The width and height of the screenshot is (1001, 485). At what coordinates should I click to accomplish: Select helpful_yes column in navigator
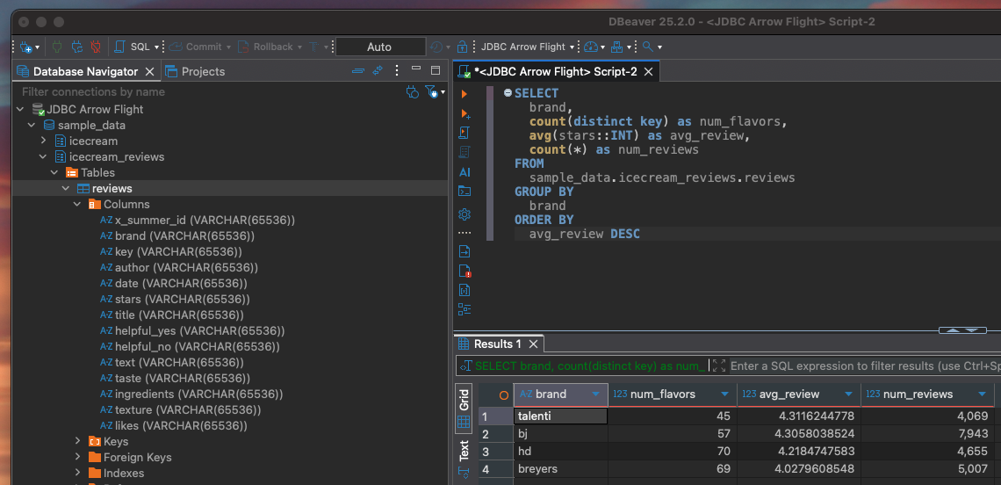coord(193,331)
